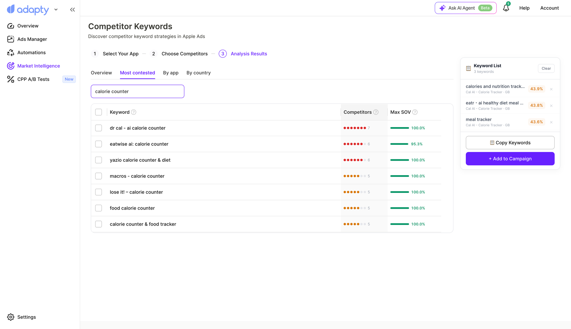Check the yazio calorie counter & diet row
The width and height of the screenshot is (571, 329).
pyautogui.click(x=99, y=160)
